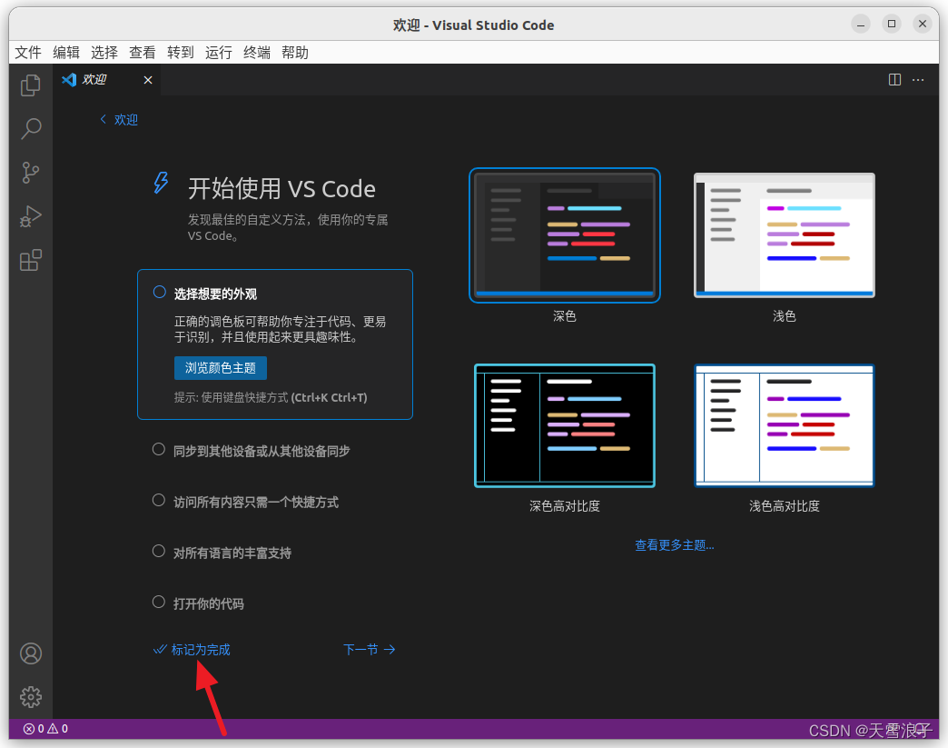Select the 浅色高对比度 theme thumbnail

point(785,425)
